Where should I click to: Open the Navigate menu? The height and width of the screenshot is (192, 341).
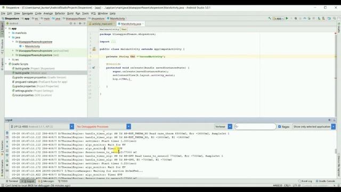click(x=27, y=13)
